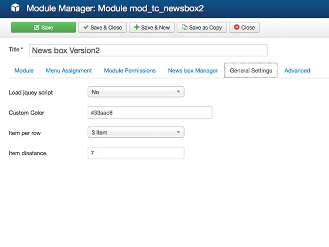Image resolution: width=329 pixels, height=247 pixels.
Task: Click the plus icon on Save & New
Action: (136, 27)
